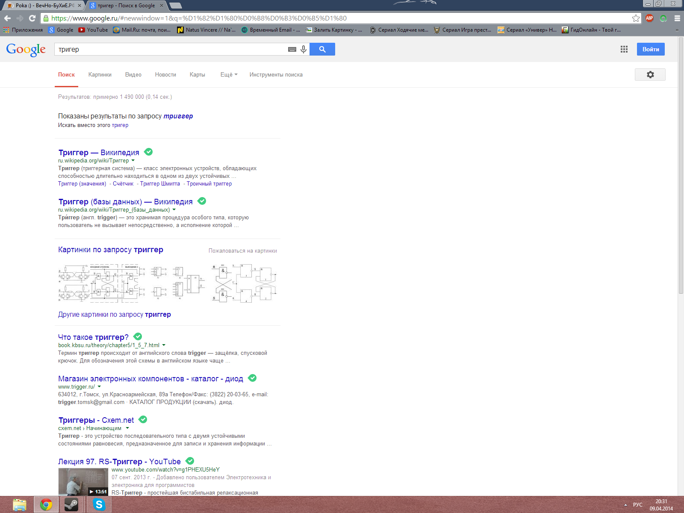Switch to the Poka :) browser tab
The image size is (684, 513).
tap(43, 6)
